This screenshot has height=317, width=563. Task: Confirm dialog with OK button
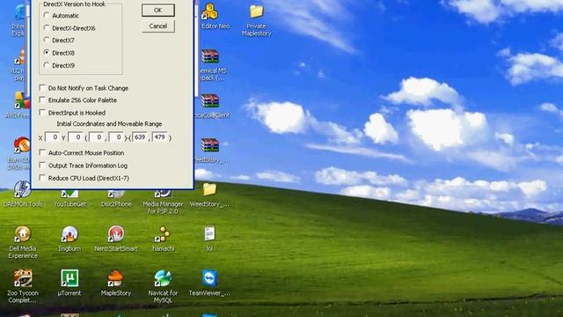[x=158, y=11]
